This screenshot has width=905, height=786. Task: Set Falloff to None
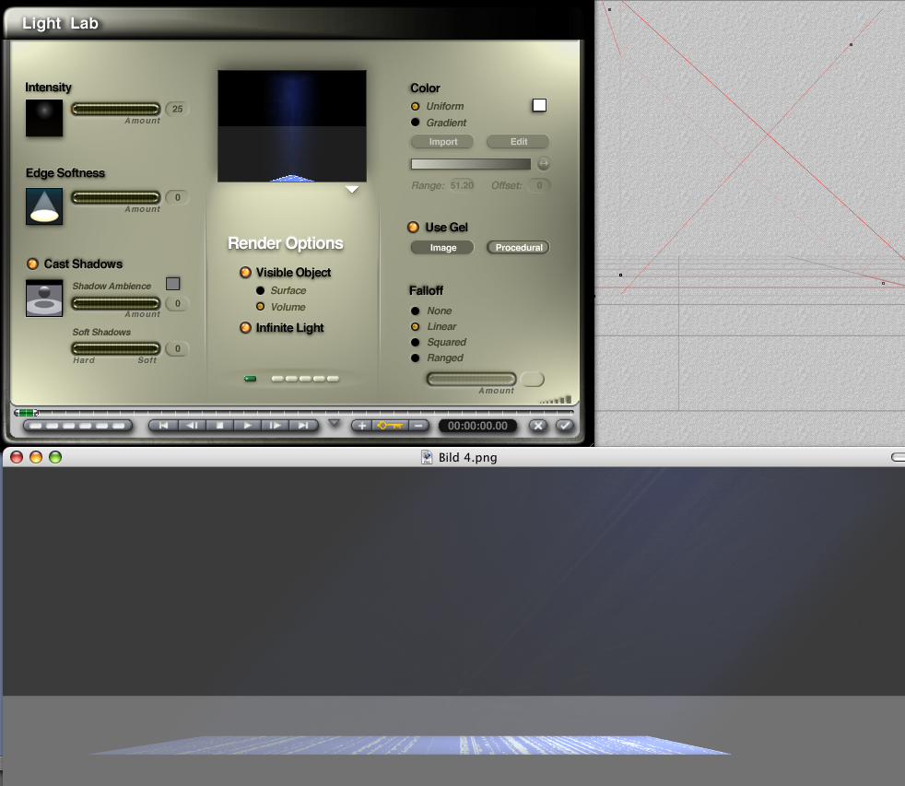click(x=415, y=311)
